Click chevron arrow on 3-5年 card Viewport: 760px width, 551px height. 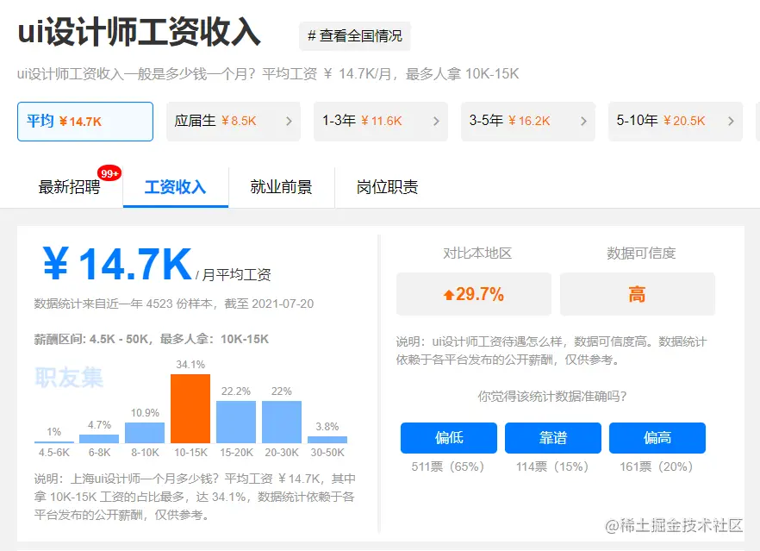(x=583, y=122)
